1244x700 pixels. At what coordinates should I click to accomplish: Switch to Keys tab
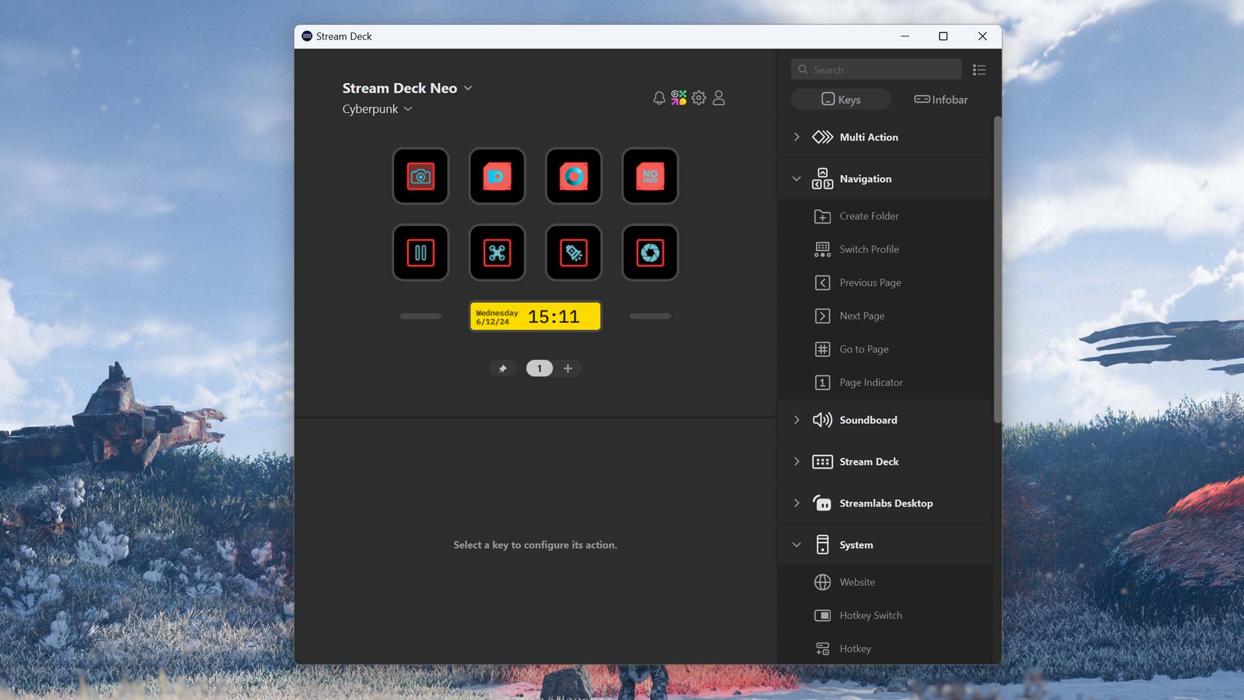pyautogui.click(x=841, y=99)
